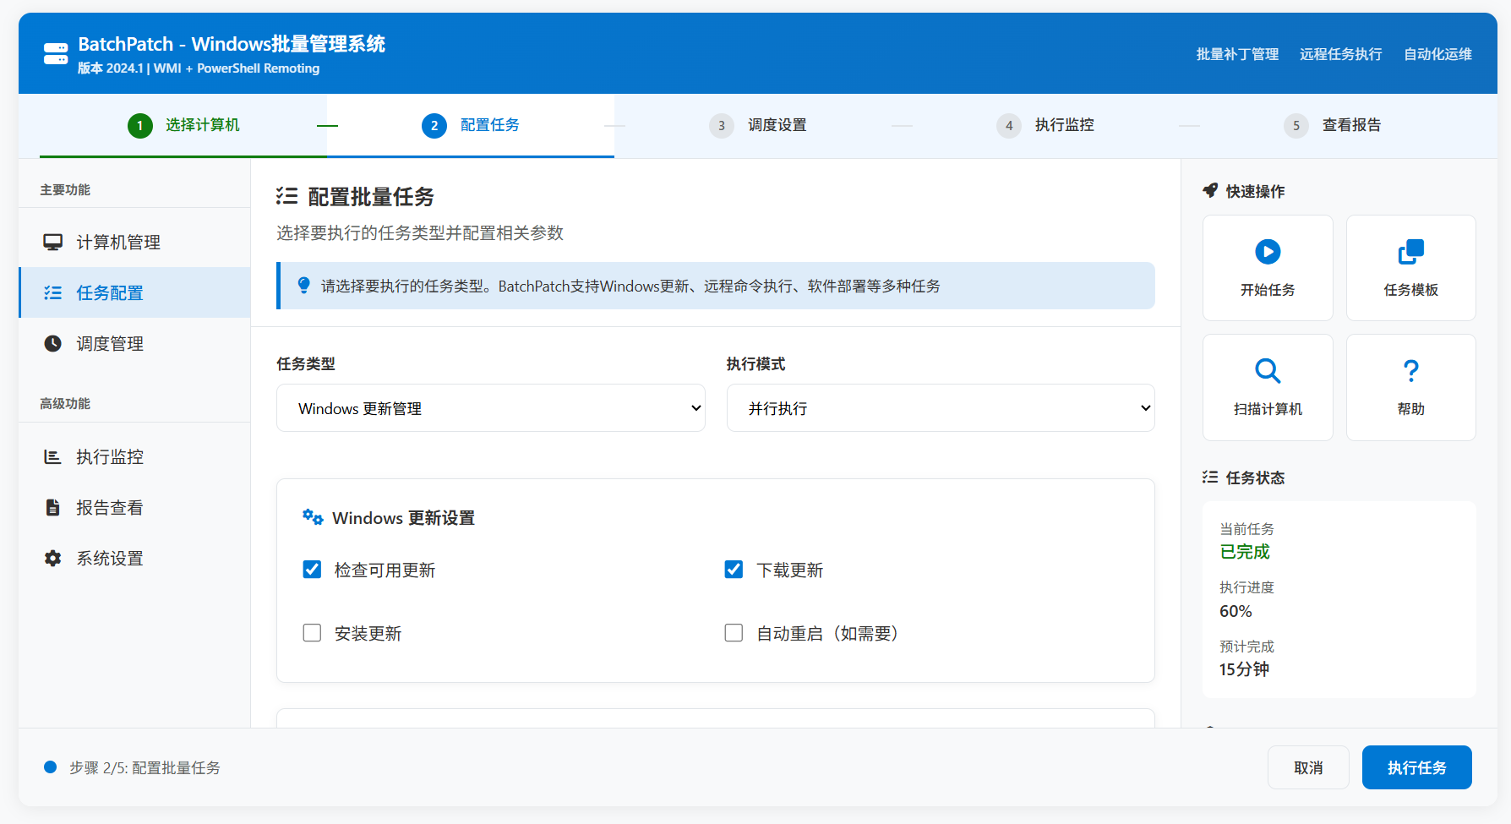Viewport: 1511px width, 824px height.
Task: Uncheck the 检查可用更新 checkbox
Action: 312,570
